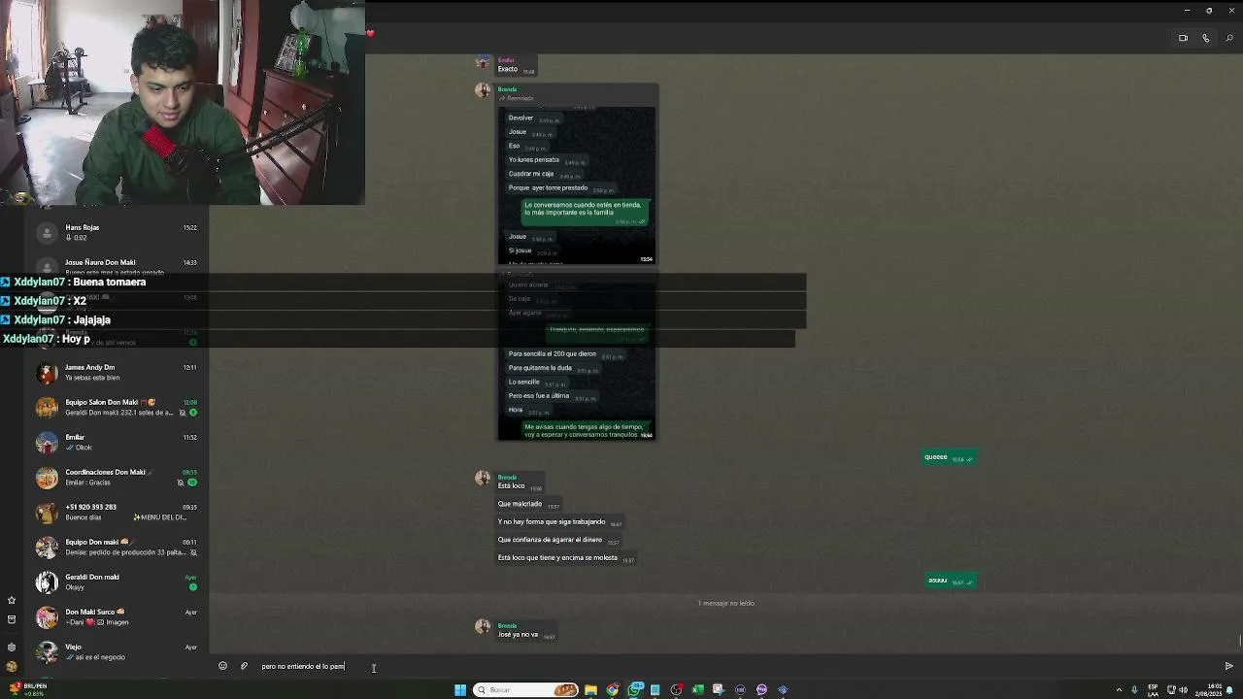The image size is (1243, 699).
Task: Open Google Chrome from the taskbar
Action: click(x=612, y=690)
